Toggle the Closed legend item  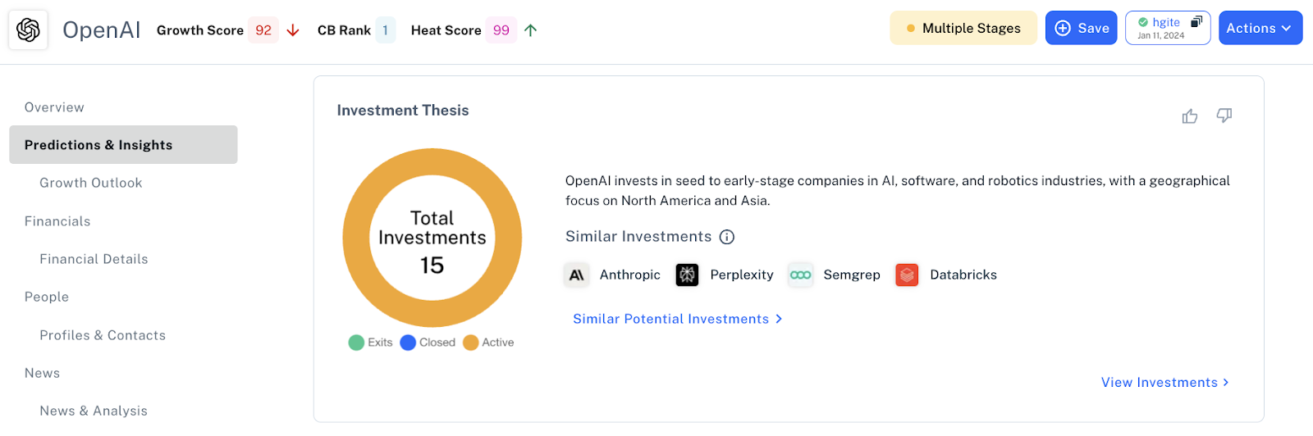(428, 343)
